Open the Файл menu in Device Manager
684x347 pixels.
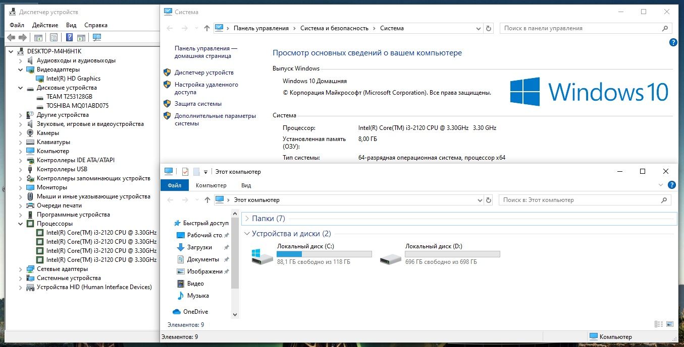point(17,25)
